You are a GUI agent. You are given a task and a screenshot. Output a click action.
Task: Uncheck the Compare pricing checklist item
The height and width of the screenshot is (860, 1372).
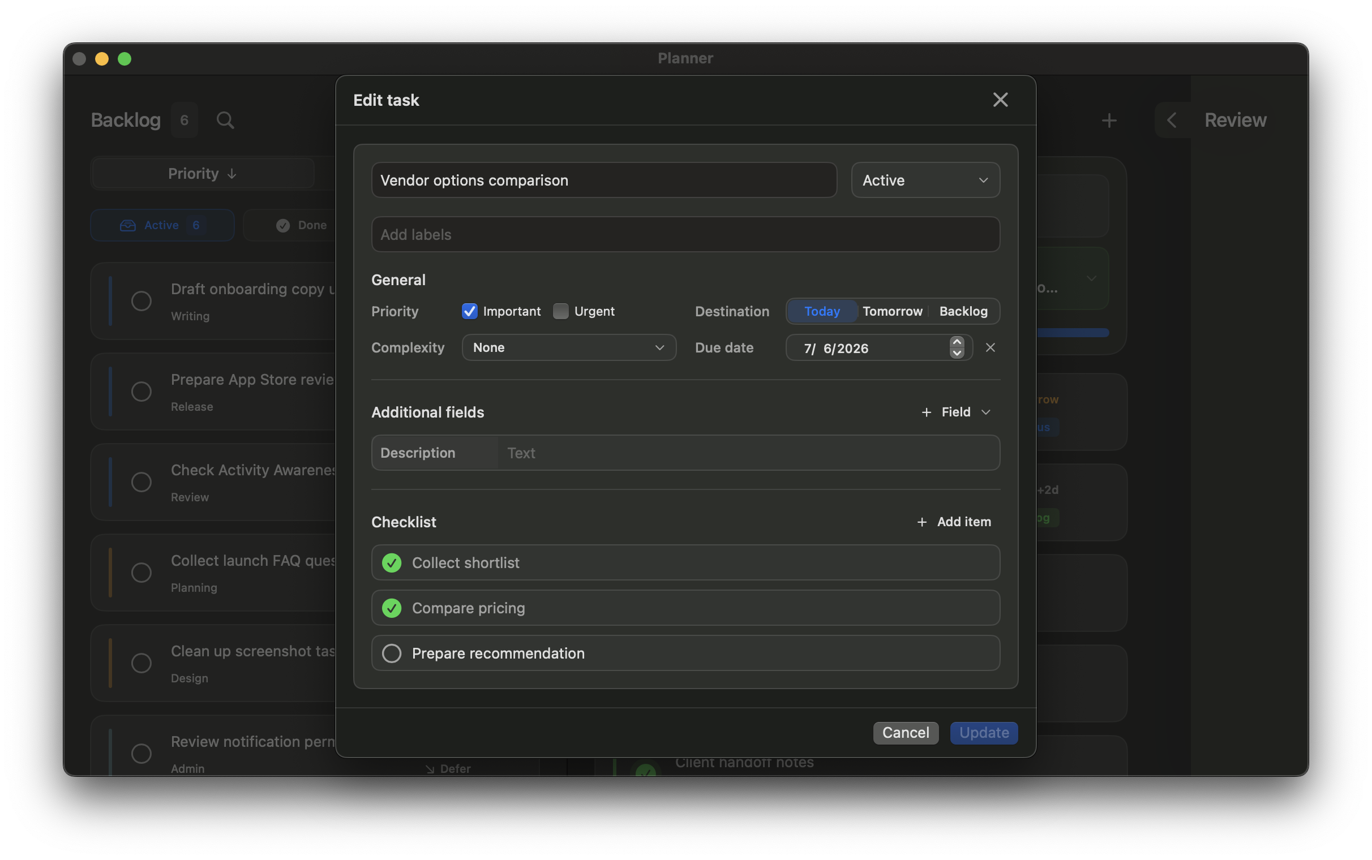point(391,608)
